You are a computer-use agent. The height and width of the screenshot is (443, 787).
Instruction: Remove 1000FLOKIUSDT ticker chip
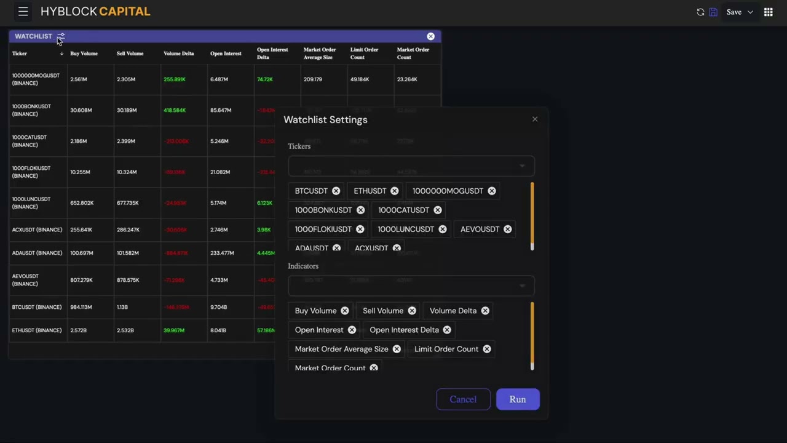[360, 229]
